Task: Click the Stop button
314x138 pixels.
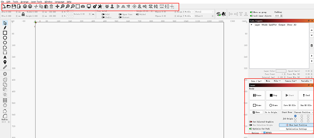Action: click(273, 95)
